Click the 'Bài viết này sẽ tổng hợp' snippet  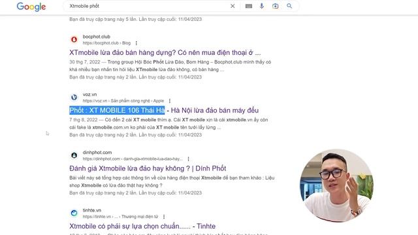coord(172,181)
